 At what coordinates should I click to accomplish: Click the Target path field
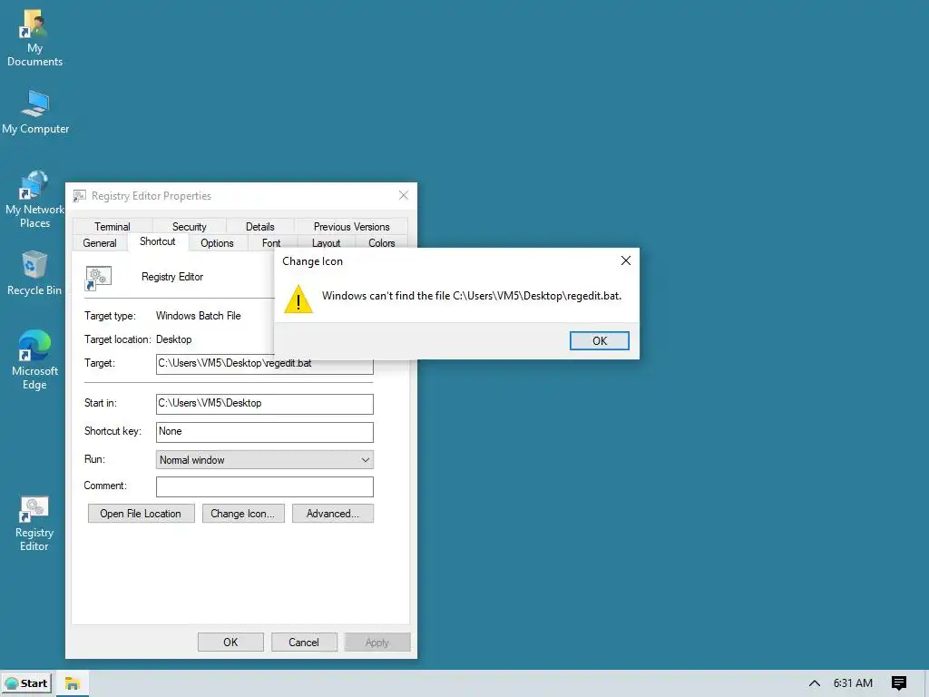pyautogui.click(x=264, y=363)
